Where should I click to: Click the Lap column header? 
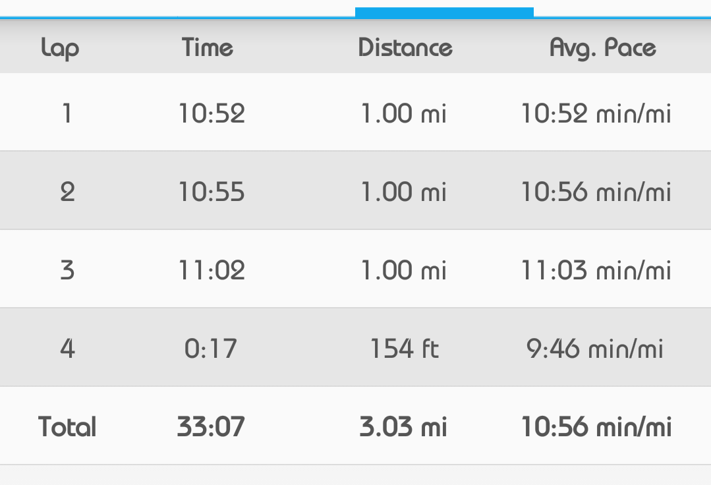click(60, 47)
